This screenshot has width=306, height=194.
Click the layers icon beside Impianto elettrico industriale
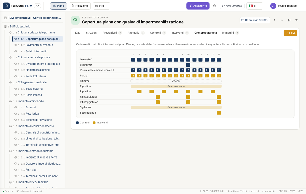[10, 151]
